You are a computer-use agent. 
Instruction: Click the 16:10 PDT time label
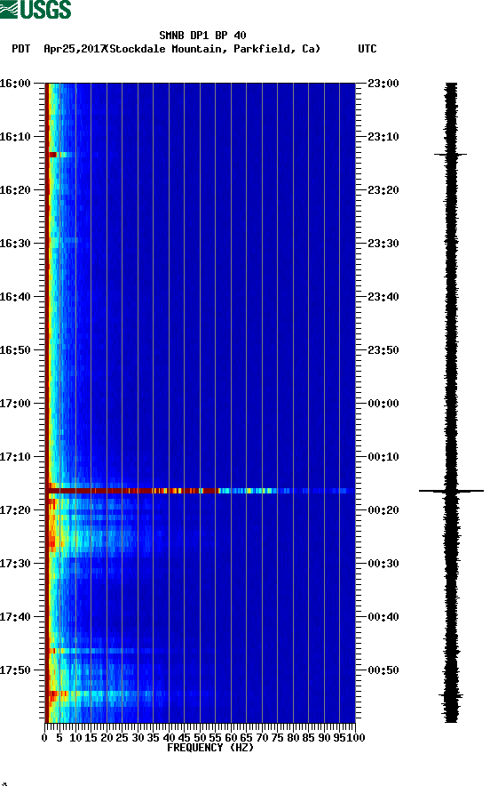click(15, 137)
